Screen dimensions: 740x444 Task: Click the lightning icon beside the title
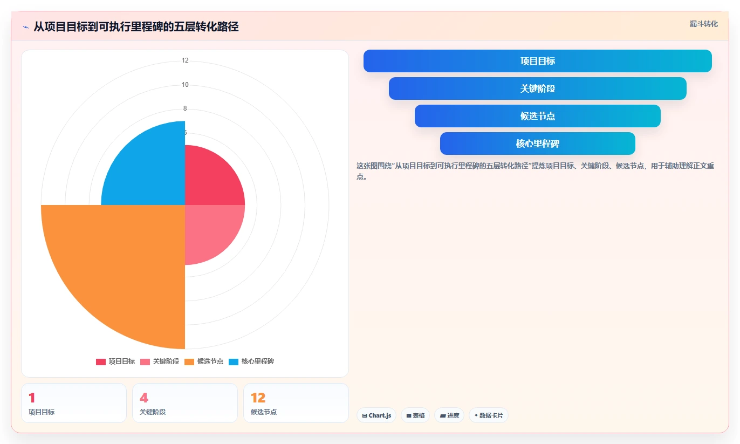click(25, 26)
